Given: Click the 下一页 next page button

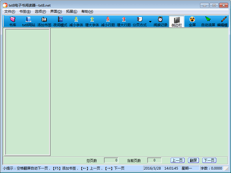Looking at the screenshot, I should coord(209,160).
